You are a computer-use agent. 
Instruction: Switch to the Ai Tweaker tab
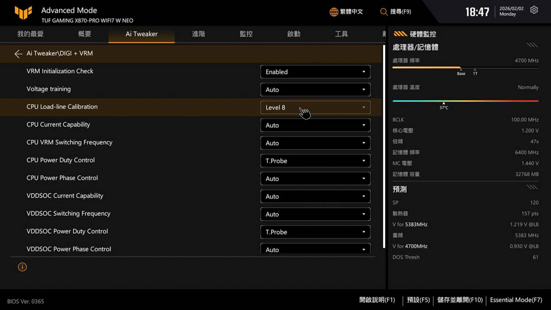coord(142,34)
